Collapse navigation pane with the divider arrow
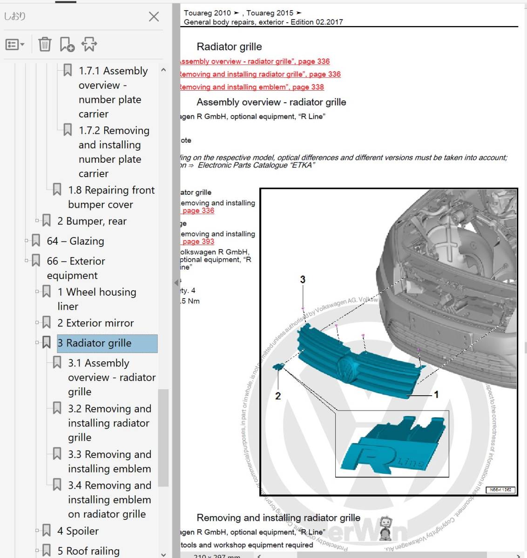Image resolution: width=527 pixels, height=558 pixels. coord(176,282)
